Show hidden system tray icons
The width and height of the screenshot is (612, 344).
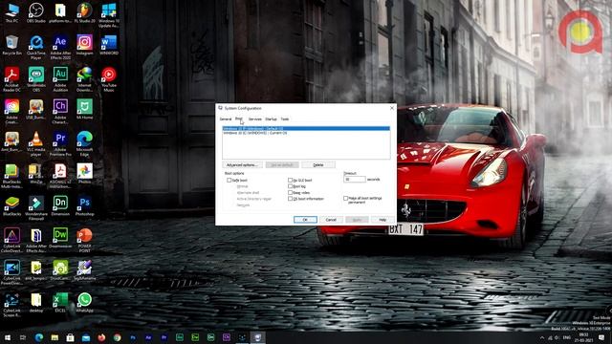542,337
